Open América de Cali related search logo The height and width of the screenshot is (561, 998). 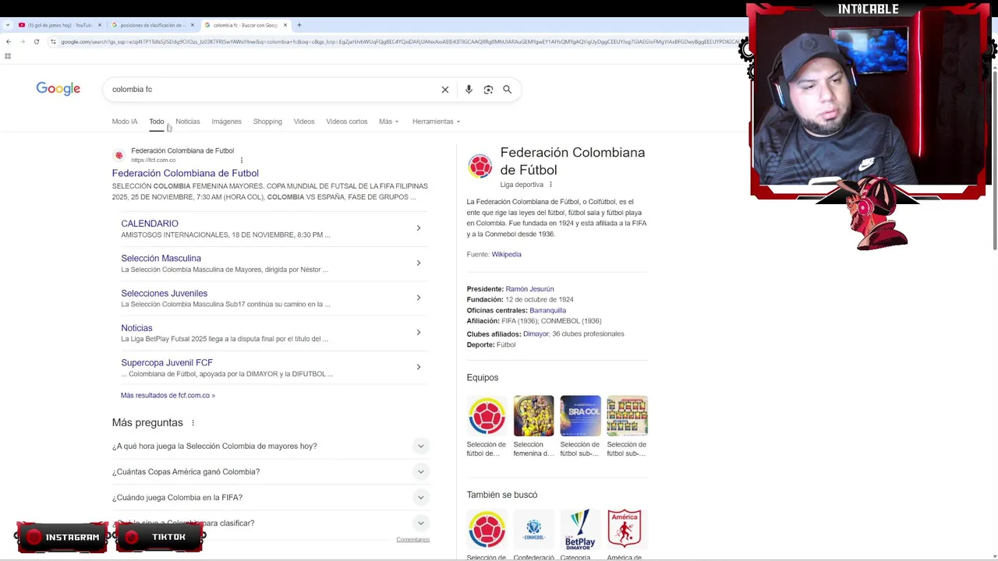tap(627, 529)
